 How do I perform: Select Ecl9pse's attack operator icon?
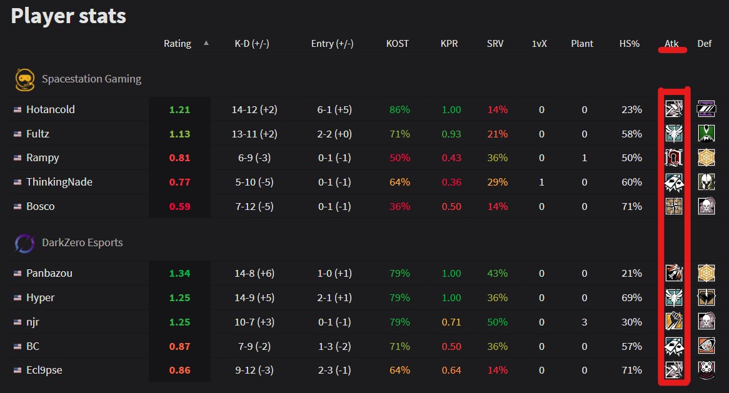(x=674, y=371)
